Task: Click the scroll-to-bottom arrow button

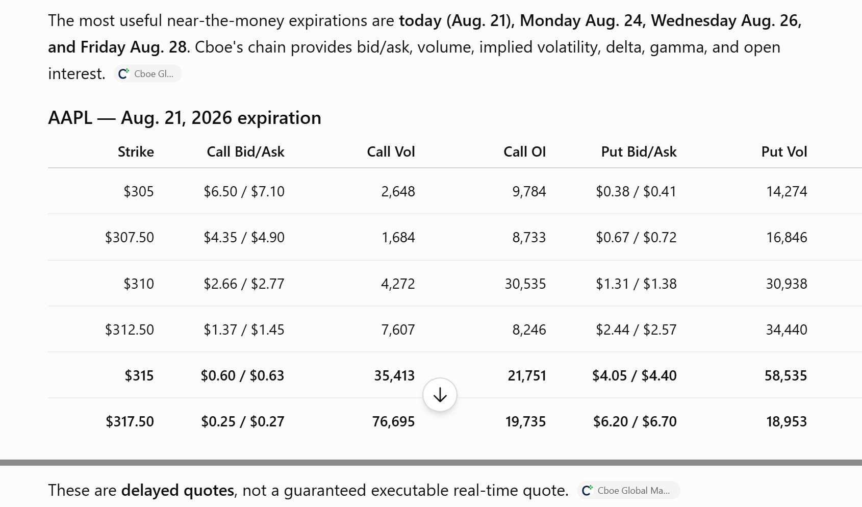Action: click(440, 395)
